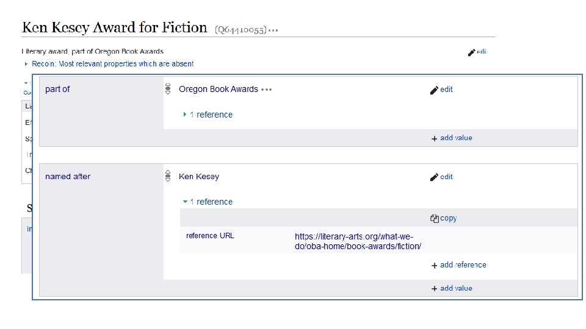Screen dimensions: 586x329
Task: Click the copy reference icon
Action: 435,218
